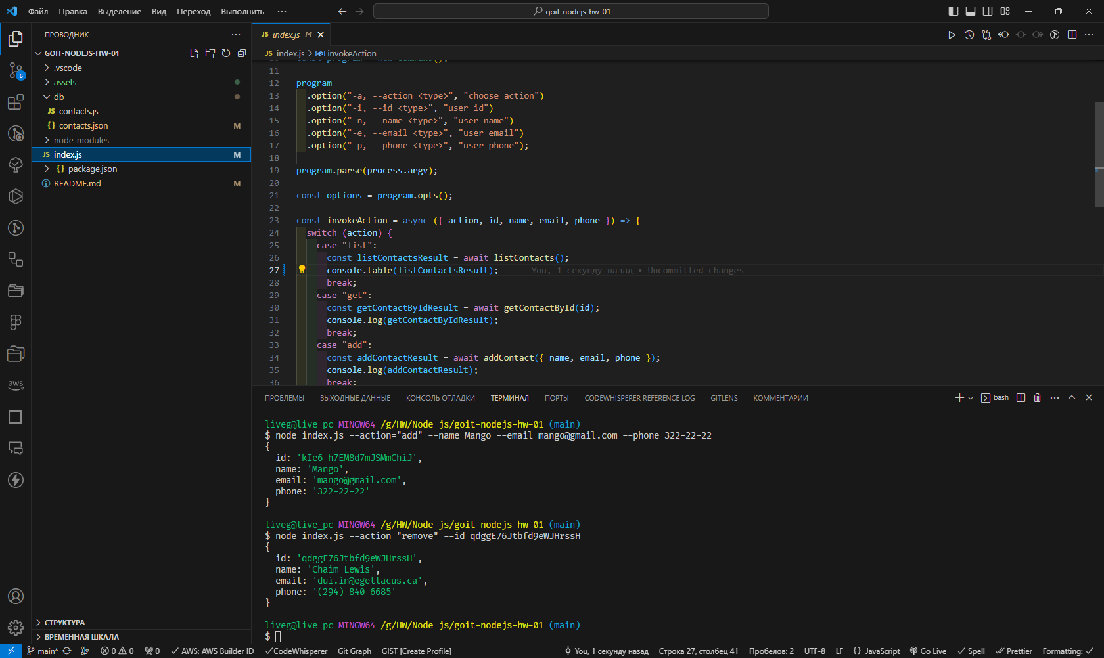Image resolution: width=1104 pixels, height=658 pixels.
Task: Toggle Spell checker in status bar
Action: 971,651
